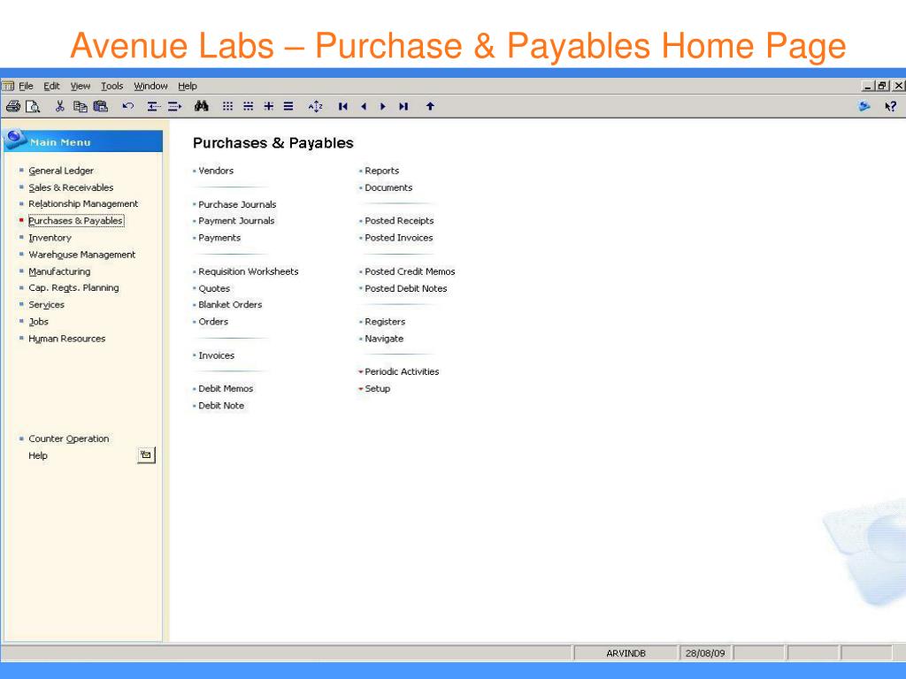The width and height of the screenshot is (906, 679).
Task: Click the Print toolbar icon
Action: [x=12, y=106]
